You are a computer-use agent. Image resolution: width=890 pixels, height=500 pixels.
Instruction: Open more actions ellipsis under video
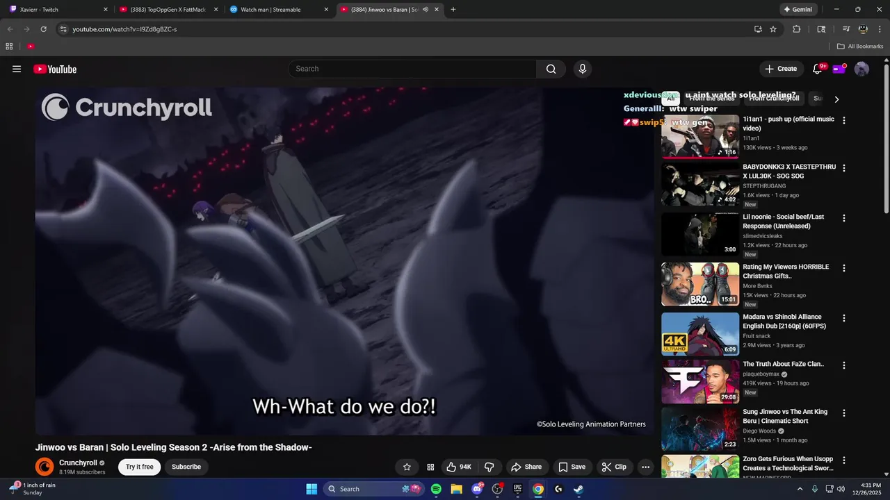[x=645, y=467]
